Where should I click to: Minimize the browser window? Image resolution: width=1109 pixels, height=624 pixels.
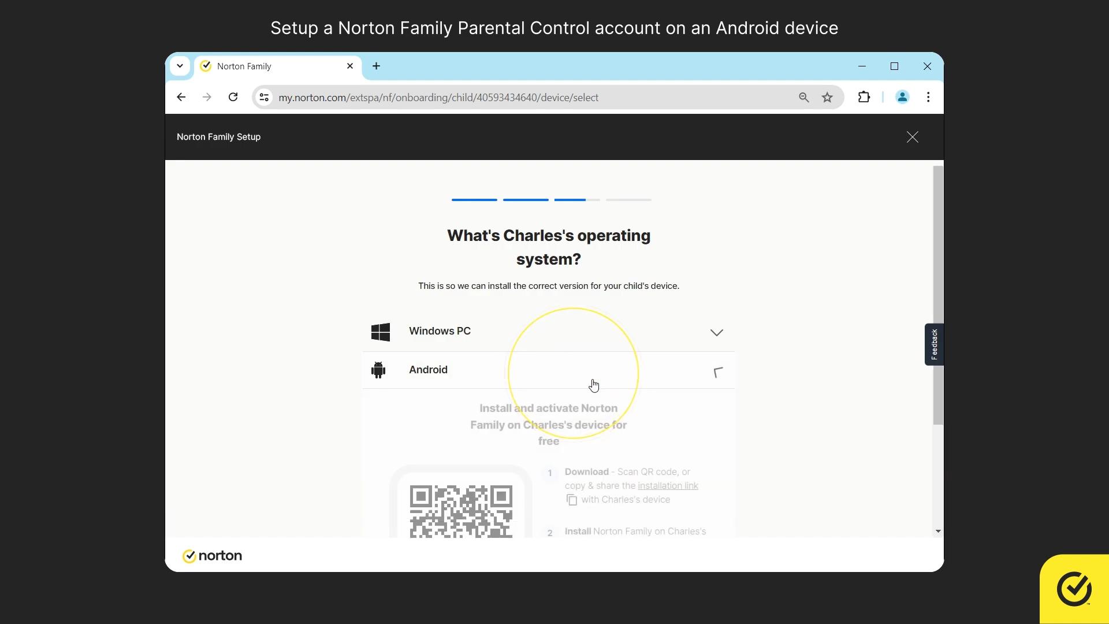pos(862,66)
